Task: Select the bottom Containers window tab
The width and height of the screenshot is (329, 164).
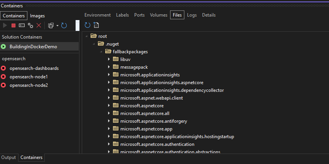Action: (x=32, y=157)
